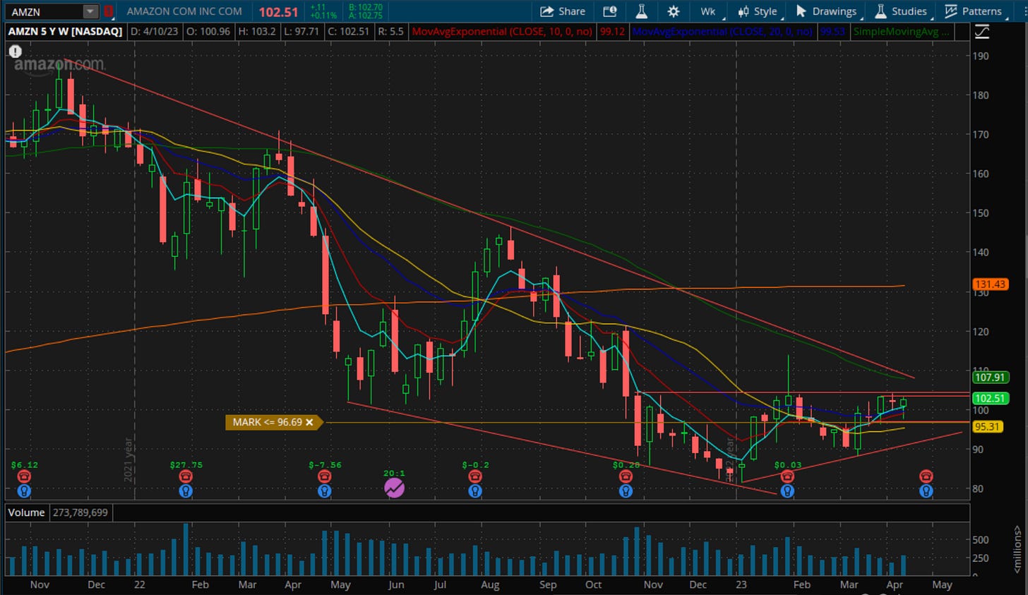Open the Drawings dropdown menu
The image size is (1028, 595).
pos(827,11)
